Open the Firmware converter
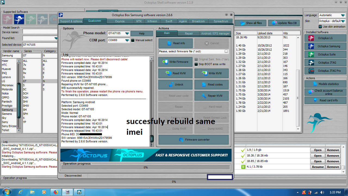 [194, 140]
